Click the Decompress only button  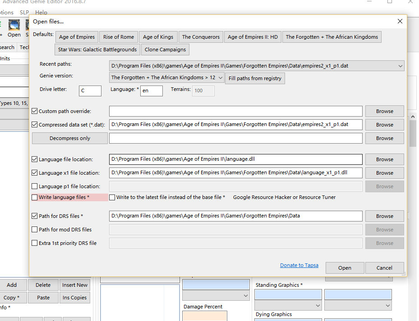click(70, 138)
